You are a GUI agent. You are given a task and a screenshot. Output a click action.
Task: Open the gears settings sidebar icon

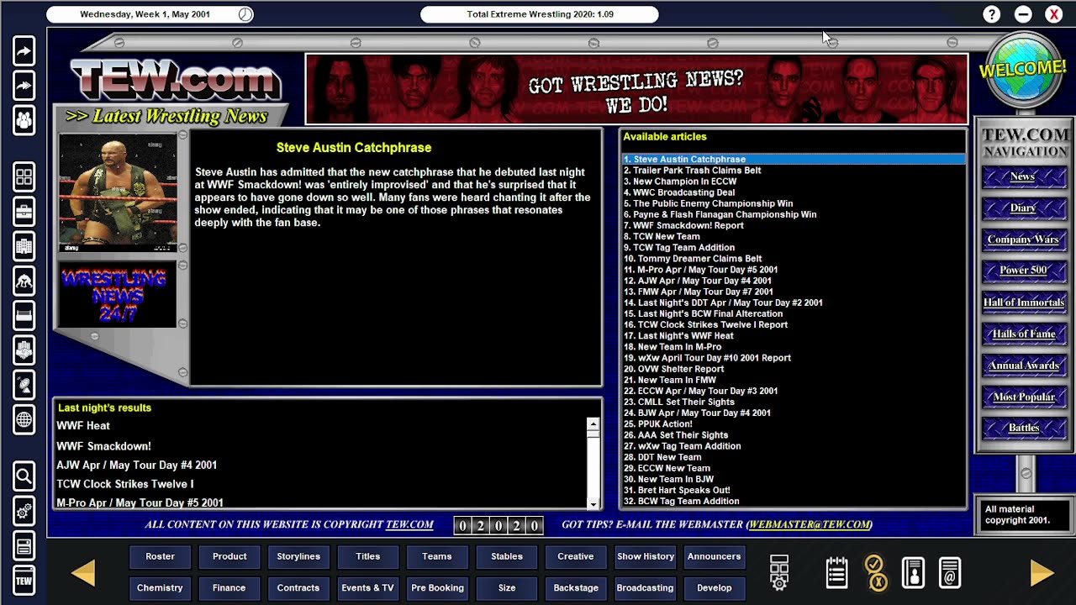(x=24, y=511)
